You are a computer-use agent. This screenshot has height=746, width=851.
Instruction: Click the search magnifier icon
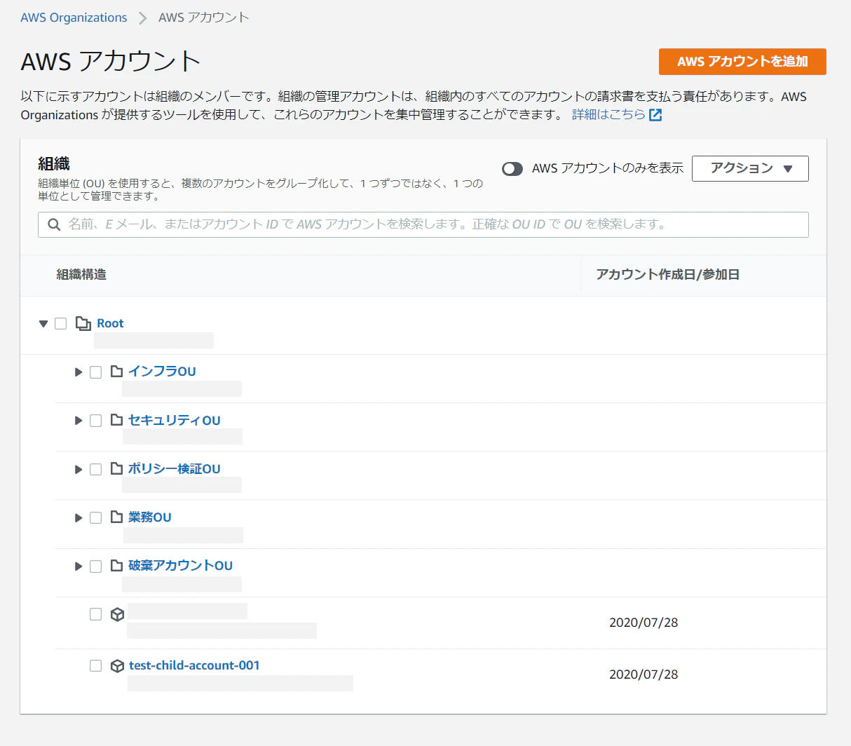54,224
